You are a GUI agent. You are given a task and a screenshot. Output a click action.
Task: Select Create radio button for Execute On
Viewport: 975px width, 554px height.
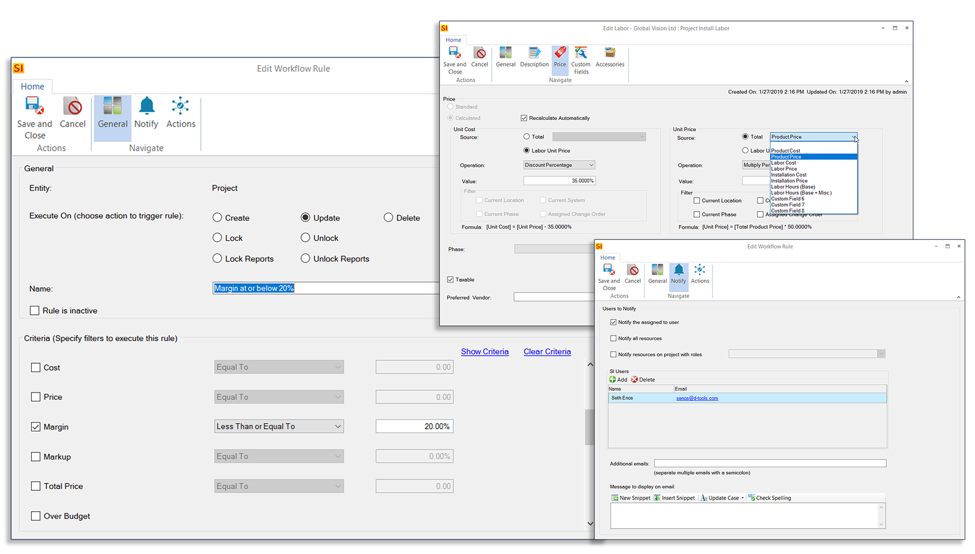pos(217,218)
